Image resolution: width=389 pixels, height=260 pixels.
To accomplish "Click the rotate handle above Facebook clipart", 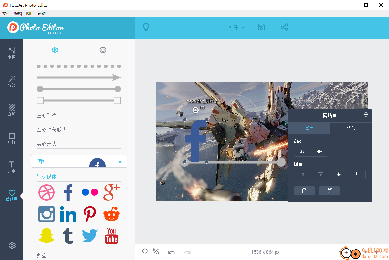I will click(x=195, y=110).
